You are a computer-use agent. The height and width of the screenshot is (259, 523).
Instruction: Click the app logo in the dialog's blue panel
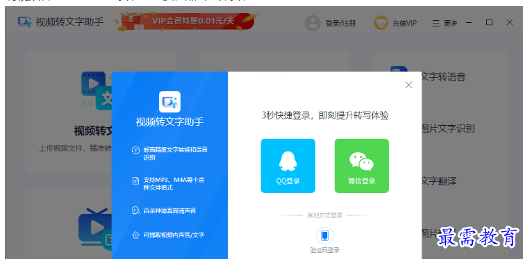[169, 101]
